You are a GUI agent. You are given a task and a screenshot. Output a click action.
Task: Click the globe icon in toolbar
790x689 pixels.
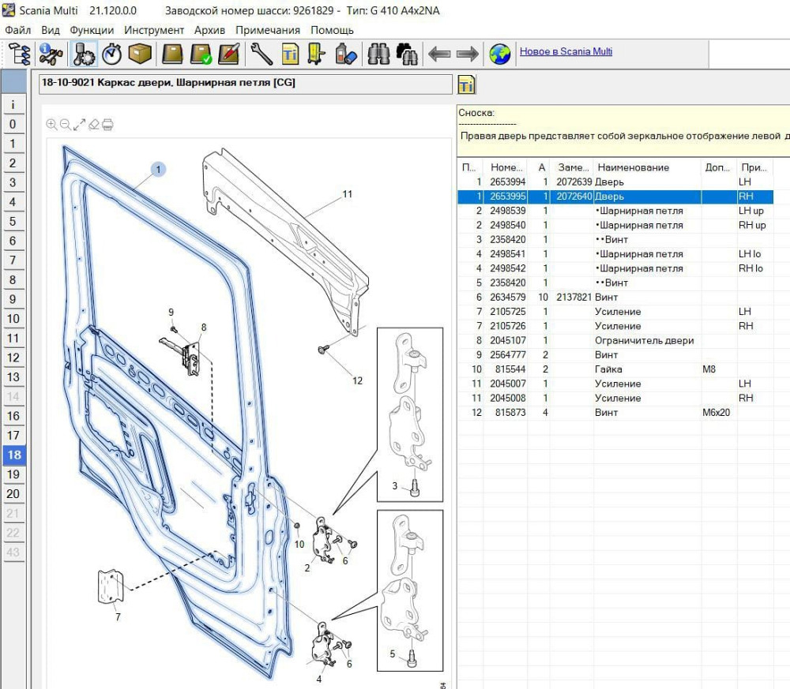point(499,54)
